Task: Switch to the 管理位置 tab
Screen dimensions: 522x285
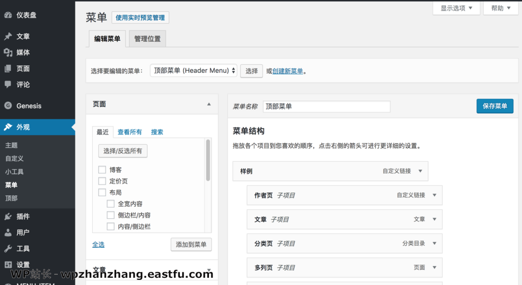Action: [x=147, y=39]
